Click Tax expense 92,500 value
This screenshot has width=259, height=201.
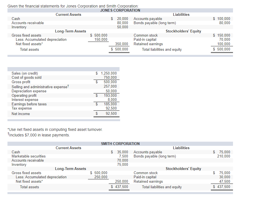(111, 108)
